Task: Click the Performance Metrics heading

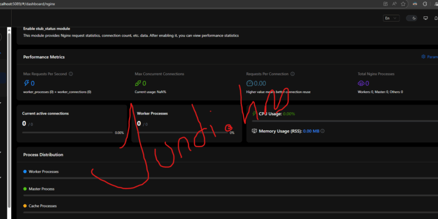Action: 44,57
